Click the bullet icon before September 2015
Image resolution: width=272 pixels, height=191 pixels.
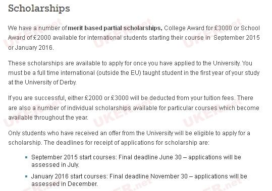[x=26, y=157]
